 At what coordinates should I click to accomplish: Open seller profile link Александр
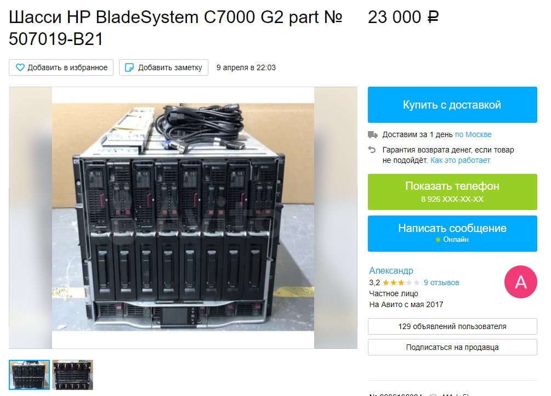[391, 270]
